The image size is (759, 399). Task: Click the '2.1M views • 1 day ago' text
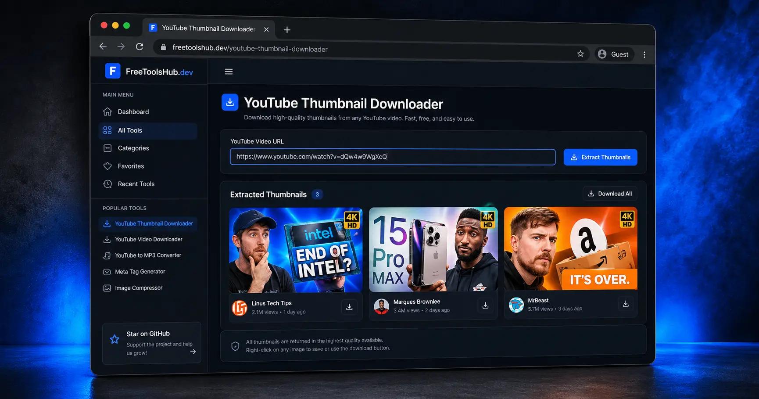(x=279, y=312)
